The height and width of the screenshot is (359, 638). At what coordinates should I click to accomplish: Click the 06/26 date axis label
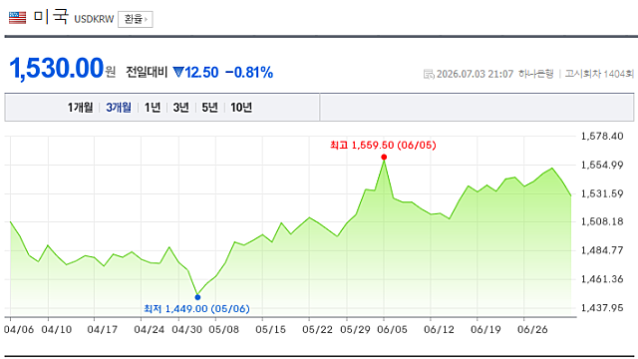click(532, 330)
